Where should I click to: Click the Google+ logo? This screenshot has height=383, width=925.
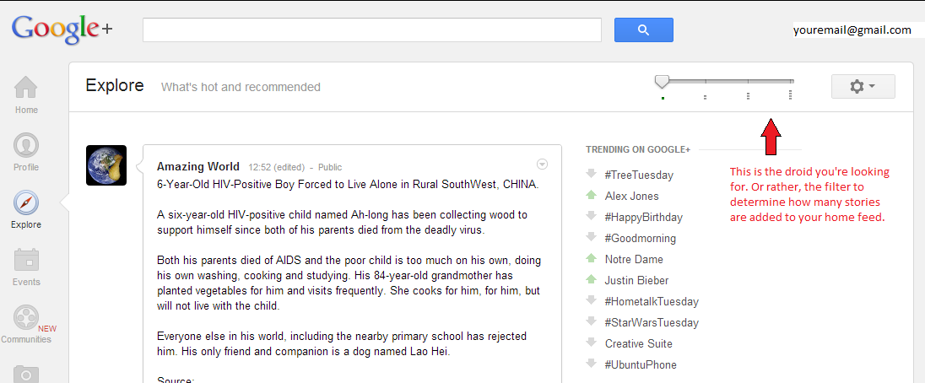point(62,30)
